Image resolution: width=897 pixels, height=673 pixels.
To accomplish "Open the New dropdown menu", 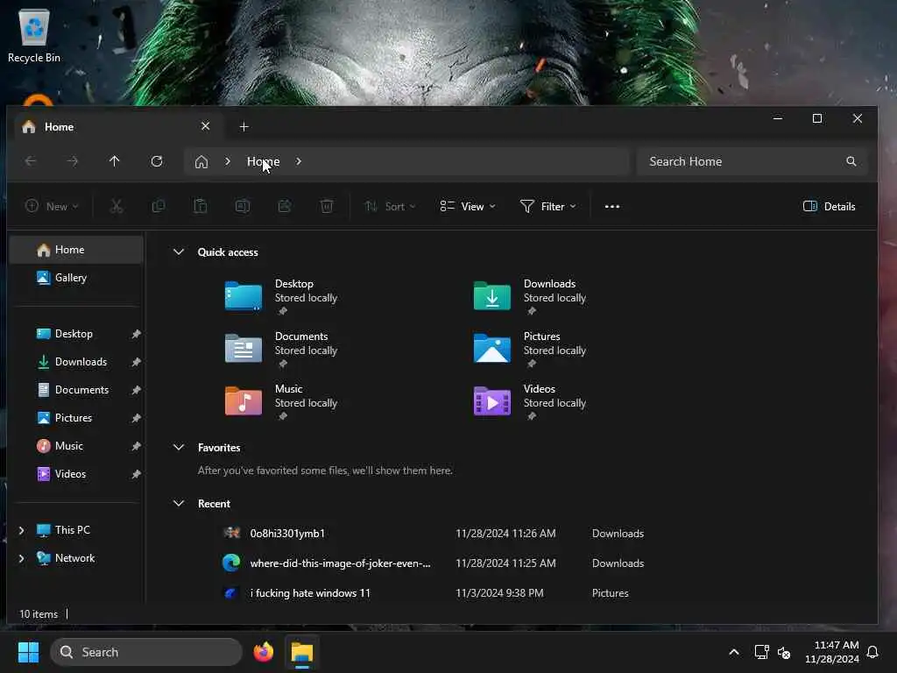I will tap(52, 206).
